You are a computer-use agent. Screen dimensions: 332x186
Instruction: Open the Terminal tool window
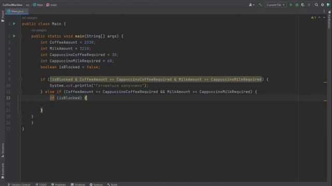(78, 184)
